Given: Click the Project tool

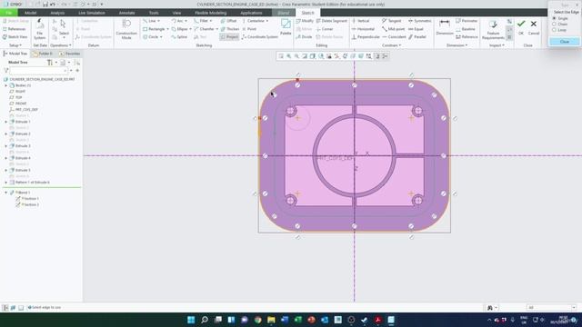Looking at the screenshot, I should (x=230, y=37).
